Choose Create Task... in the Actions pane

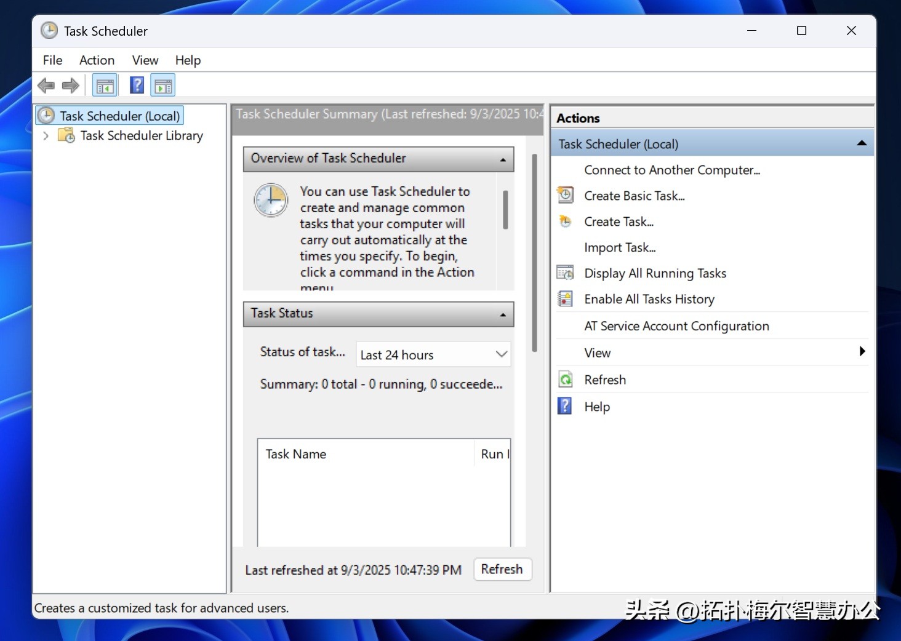pyautogui.click(x=619, y=221)
